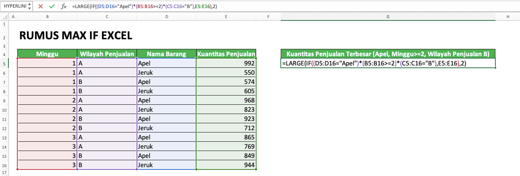Select column B header

point(47,17)
